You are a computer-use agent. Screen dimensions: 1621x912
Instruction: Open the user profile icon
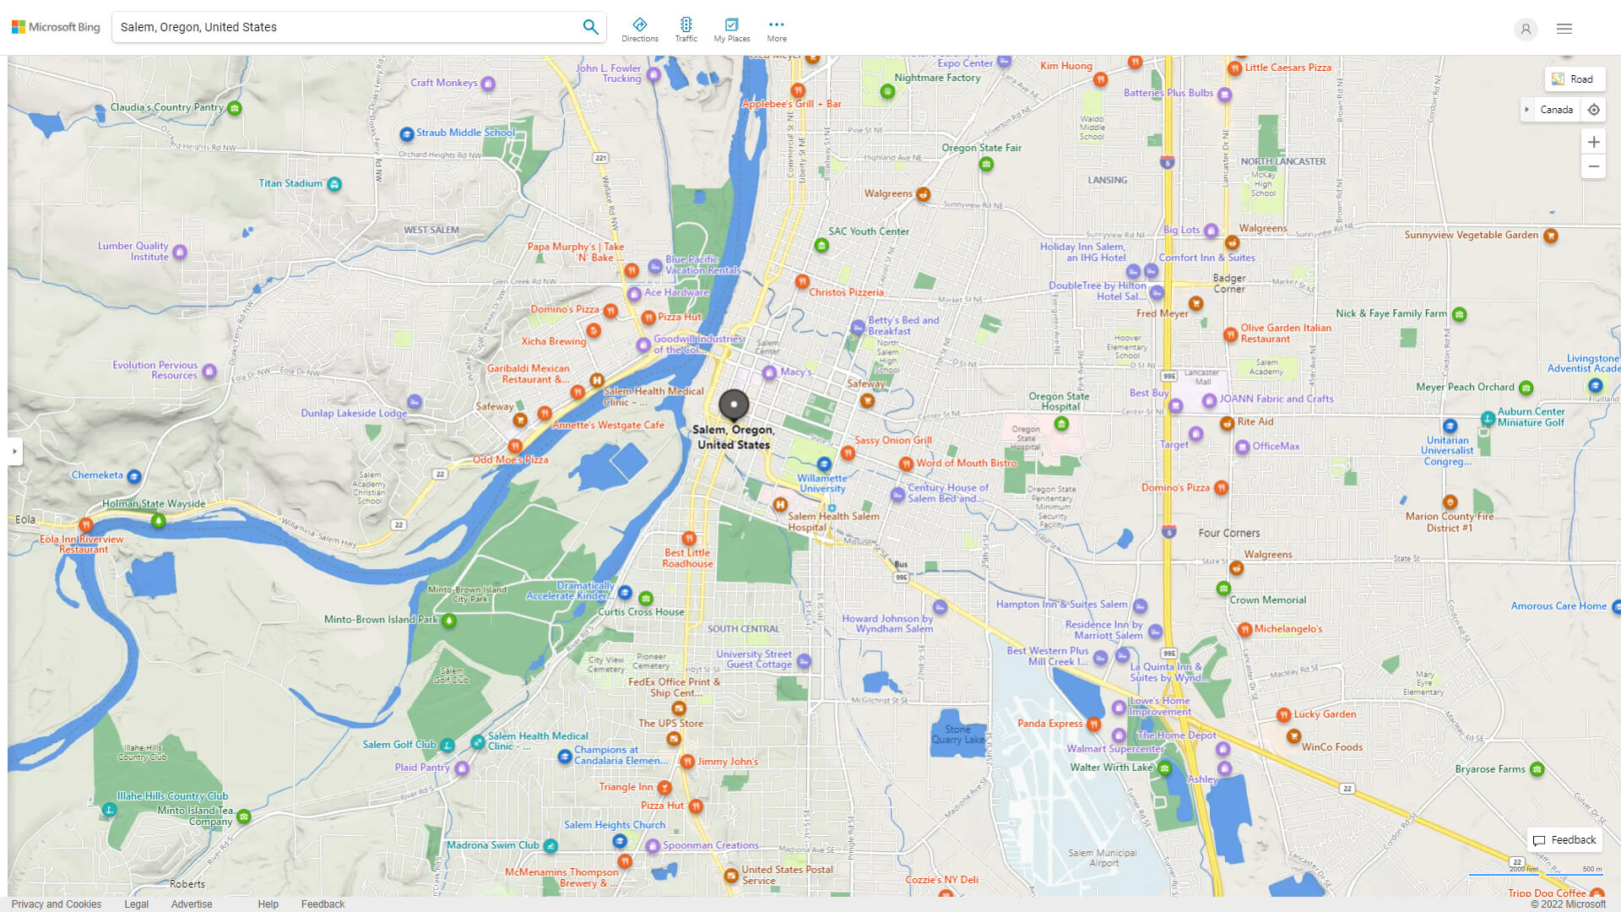(x=1526, y=29)
